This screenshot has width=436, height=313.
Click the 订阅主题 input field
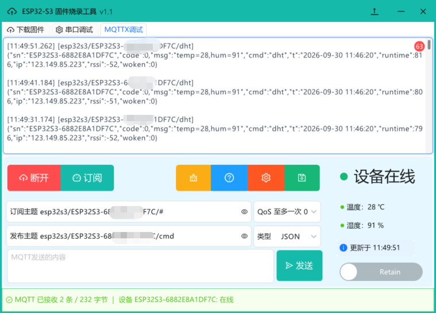(129, 212)
